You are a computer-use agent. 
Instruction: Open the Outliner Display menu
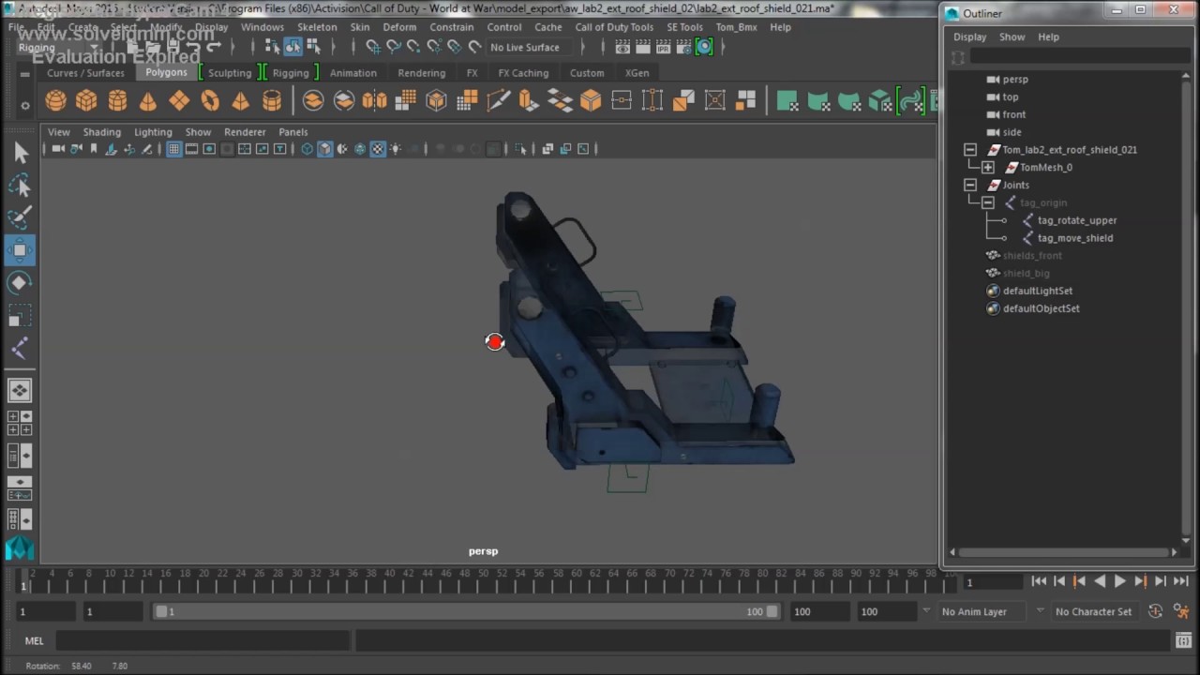point(969,37)
